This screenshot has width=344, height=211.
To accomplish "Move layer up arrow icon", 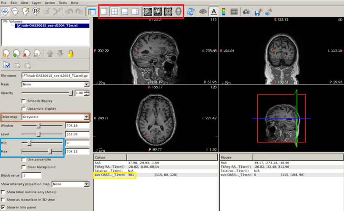I will pyautogui.click(x=50, y=54).
